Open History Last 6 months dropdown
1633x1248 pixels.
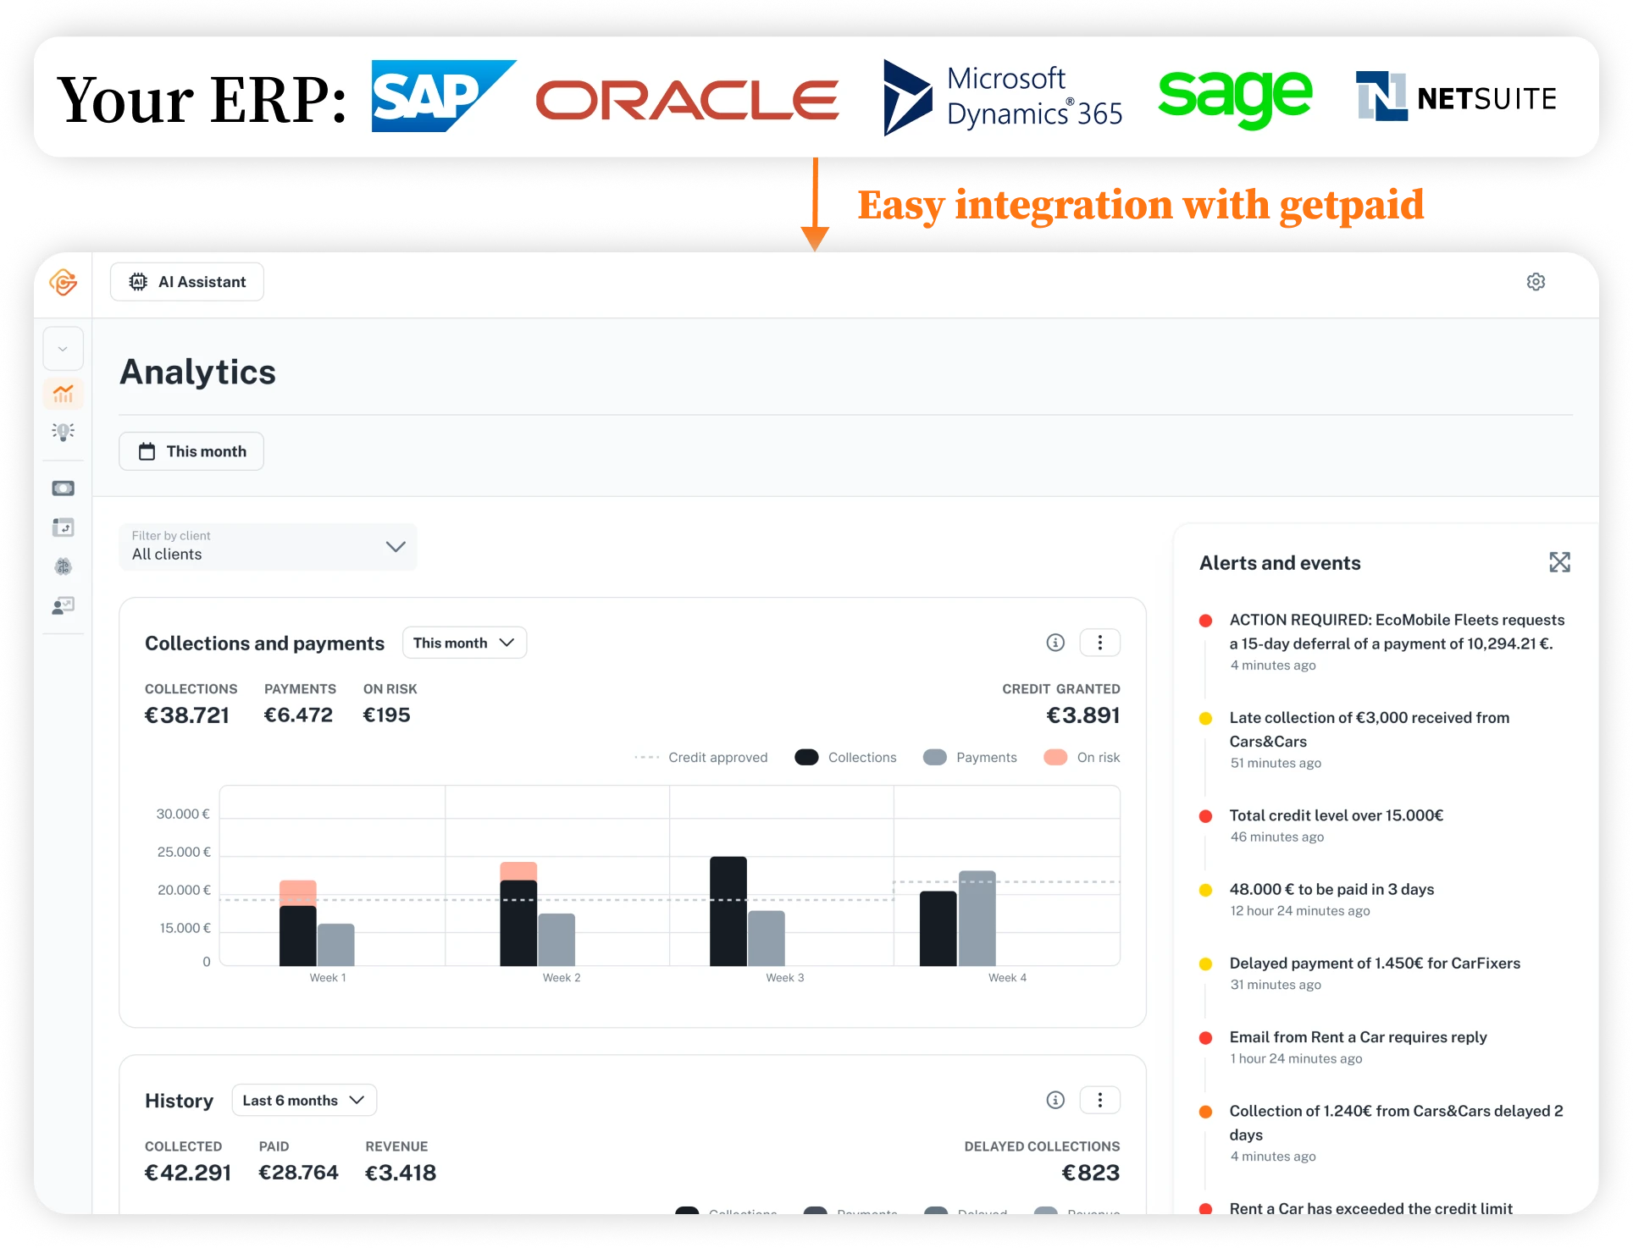tap(304, 1100)
